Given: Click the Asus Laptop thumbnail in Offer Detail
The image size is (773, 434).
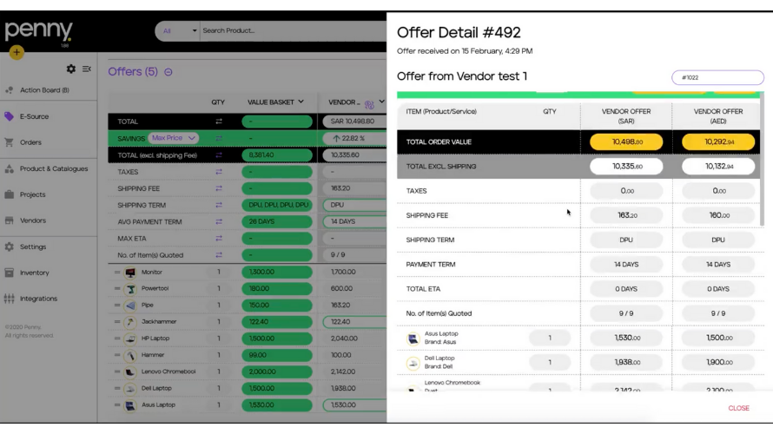Looking at the screenshot, I should point(413,338).
